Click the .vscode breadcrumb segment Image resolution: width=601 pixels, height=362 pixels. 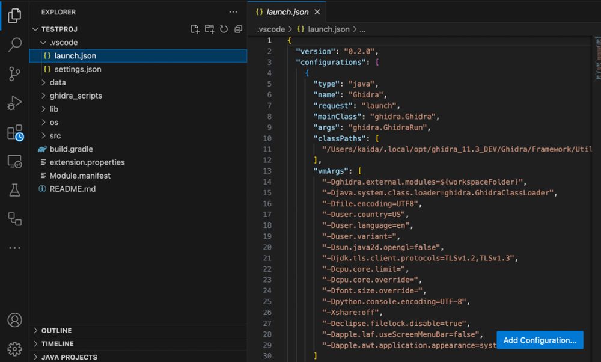click(271, 29)
